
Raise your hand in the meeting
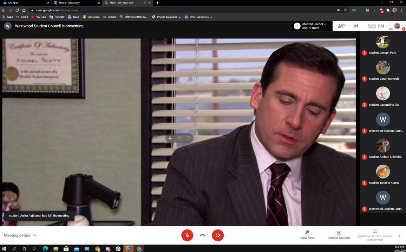tap(307, 235)
